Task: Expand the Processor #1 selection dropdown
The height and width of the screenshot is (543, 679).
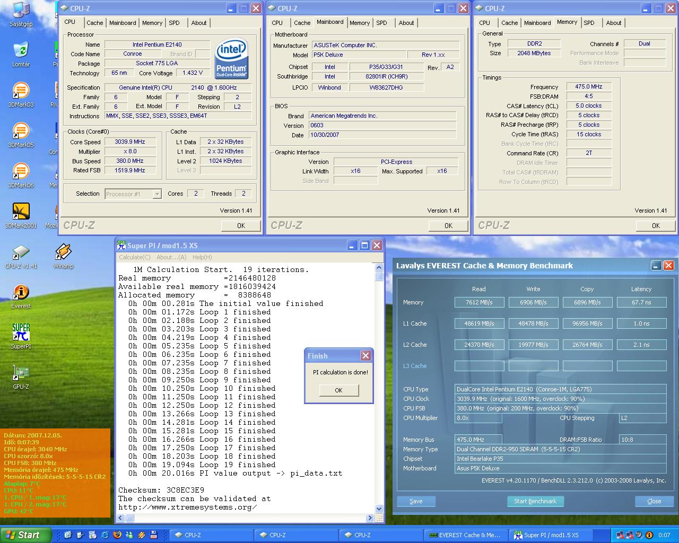Action: pos(157,194)
